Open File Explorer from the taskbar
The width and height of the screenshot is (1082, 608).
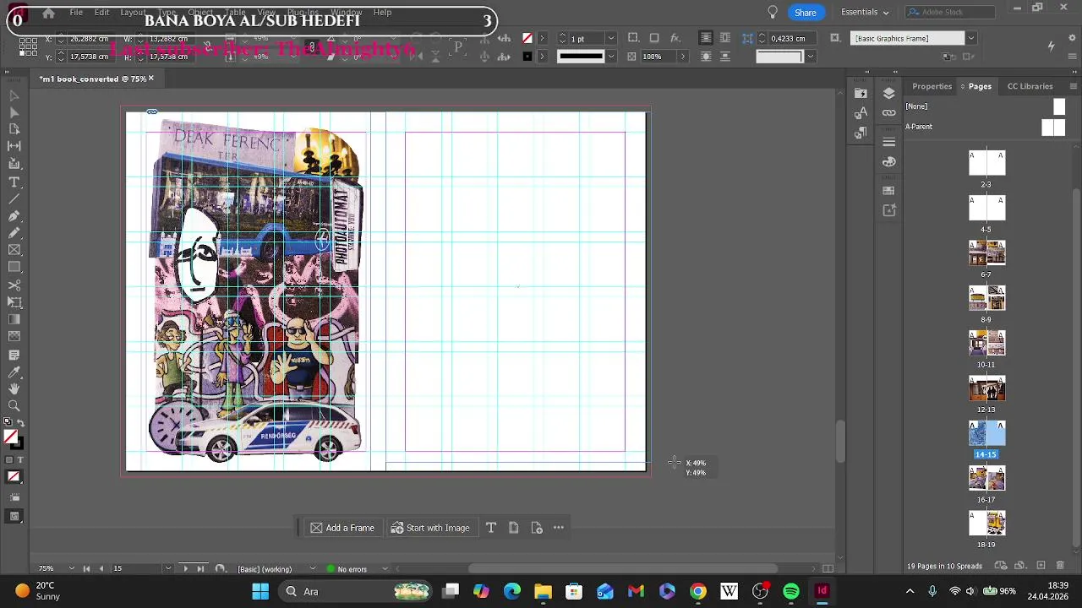click(x=543, y=592)
